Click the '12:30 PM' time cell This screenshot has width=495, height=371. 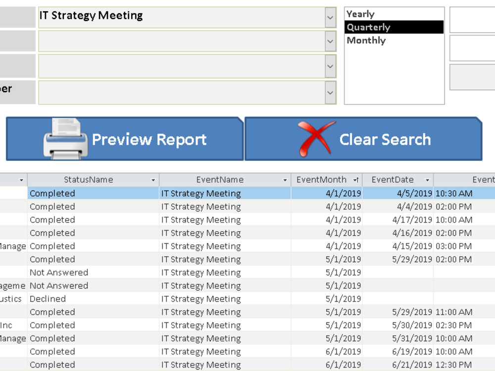(464, 365)
